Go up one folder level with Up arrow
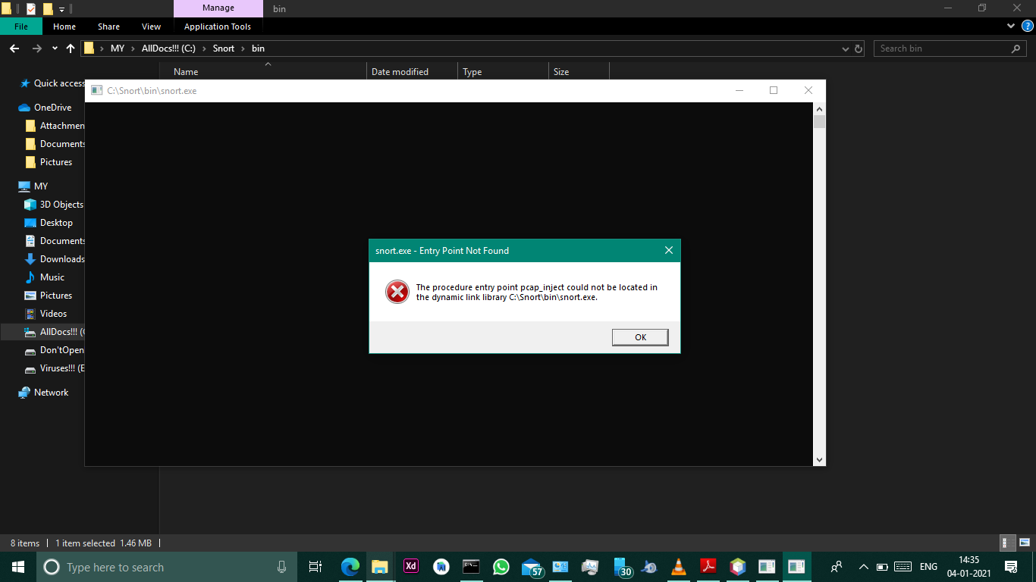The width and height of the screenshot is (1036, 582). coord(71,48)
